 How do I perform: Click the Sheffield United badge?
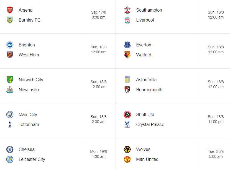127,114
